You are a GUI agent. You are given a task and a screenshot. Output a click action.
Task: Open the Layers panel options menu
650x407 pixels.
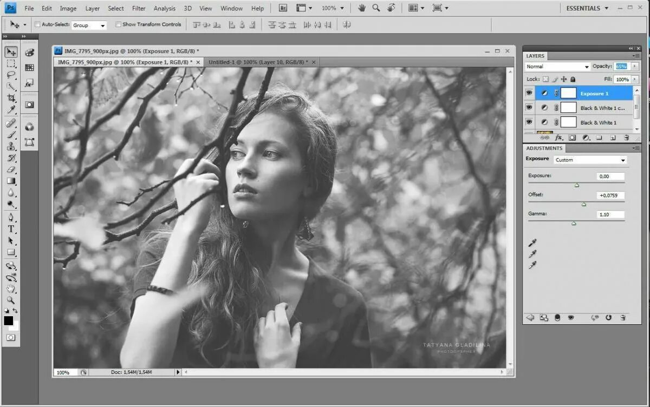[x=636, y=56]
